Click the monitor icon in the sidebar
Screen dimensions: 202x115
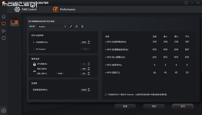click(4, 24)
